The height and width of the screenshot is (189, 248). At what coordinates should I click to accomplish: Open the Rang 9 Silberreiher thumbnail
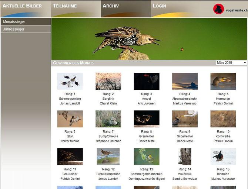(185, 119)
